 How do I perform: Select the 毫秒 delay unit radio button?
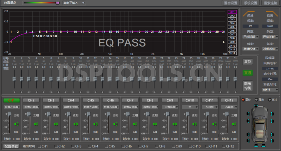(x=243, y=100)
